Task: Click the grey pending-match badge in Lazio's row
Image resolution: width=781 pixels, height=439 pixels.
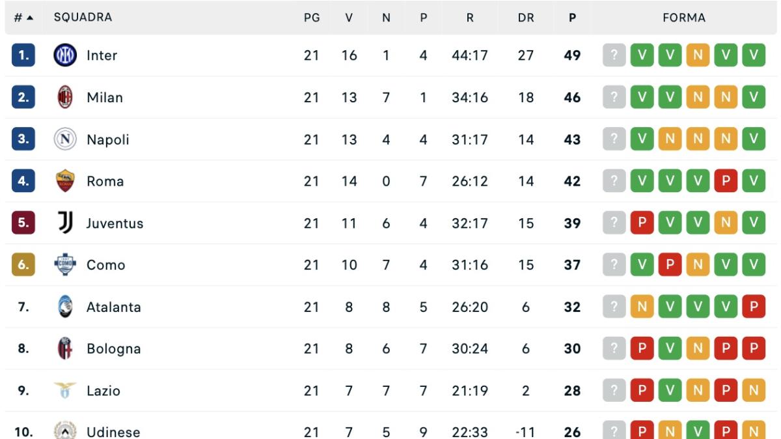Action: [616, 390]
